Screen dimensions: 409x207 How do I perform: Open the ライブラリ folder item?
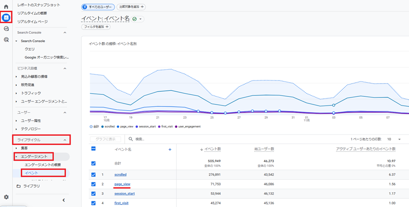pos(28,186)
